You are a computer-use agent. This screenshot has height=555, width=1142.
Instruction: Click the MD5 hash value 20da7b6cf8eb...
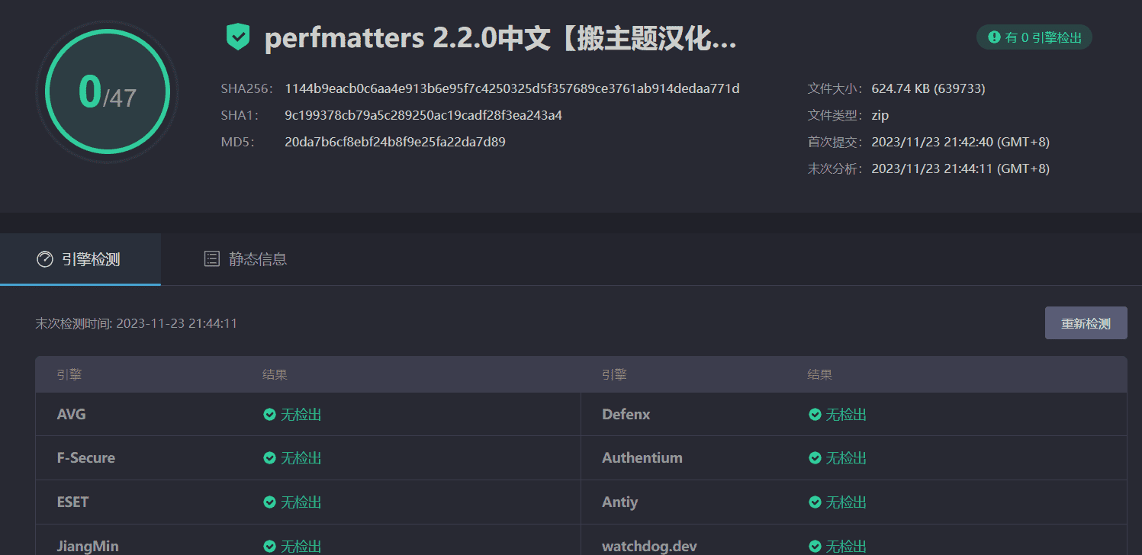[x=395, y=142]
